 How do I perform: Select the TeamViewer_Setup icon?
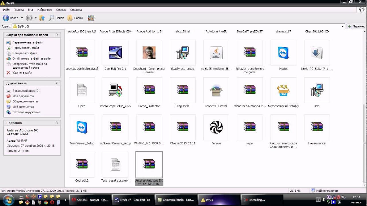click(x=82, y=127)
